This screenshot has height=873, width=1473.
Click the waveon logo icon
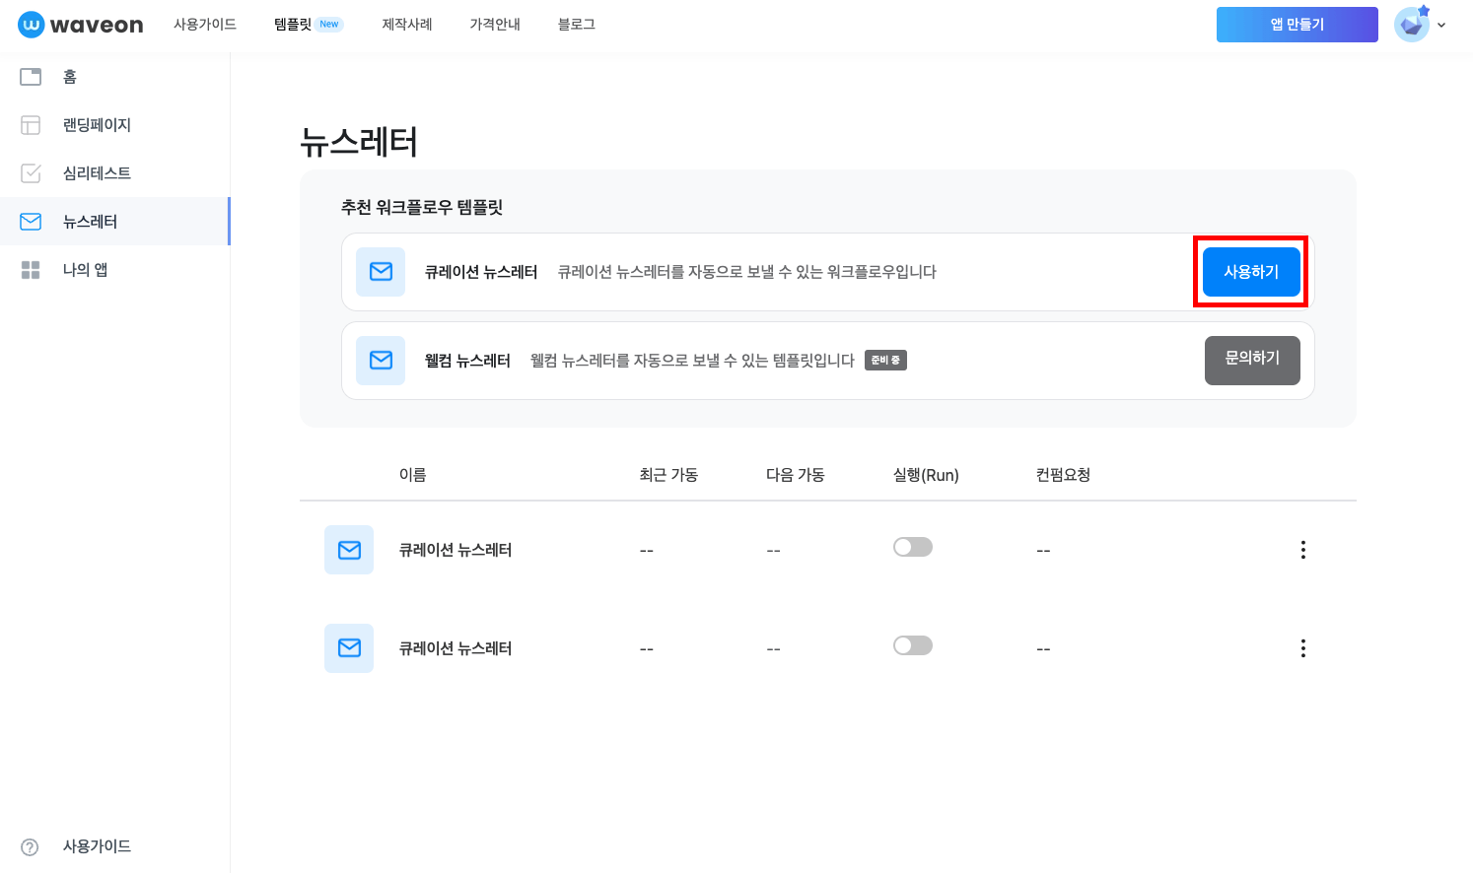coord(30,25)
